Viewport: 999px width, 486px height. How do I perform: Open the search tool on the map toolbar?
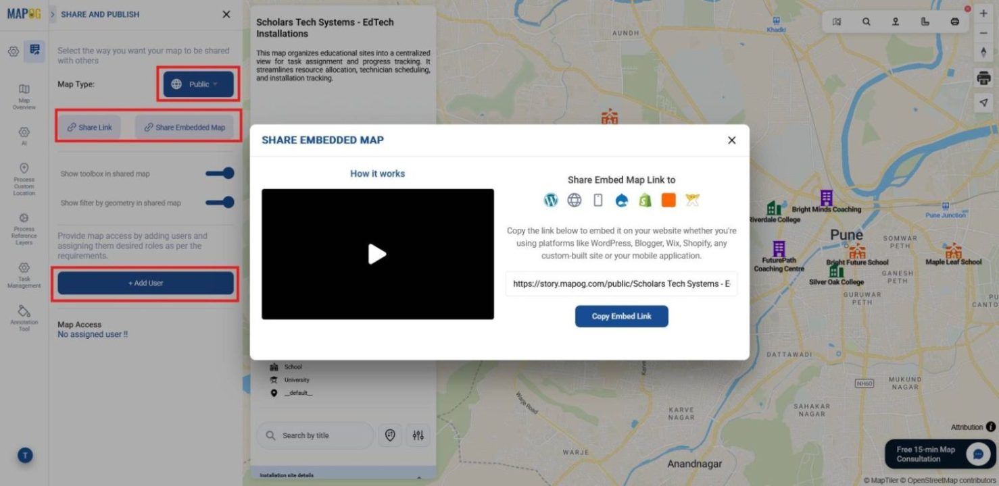coord(866,21)
